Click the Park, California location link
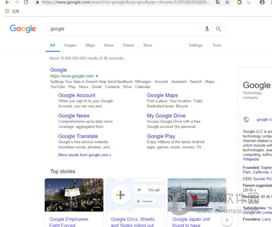The image size is (272, 227). (257, 172)
